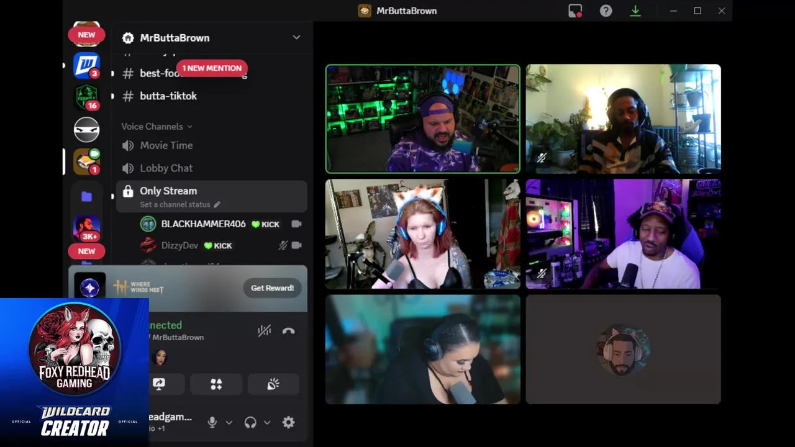Click the Get Reward! button
This screenshot has width=795, height=447.
click(272, 288)
